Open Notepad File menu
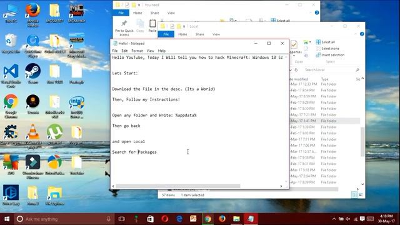The image size is (400, 225). 115,51
